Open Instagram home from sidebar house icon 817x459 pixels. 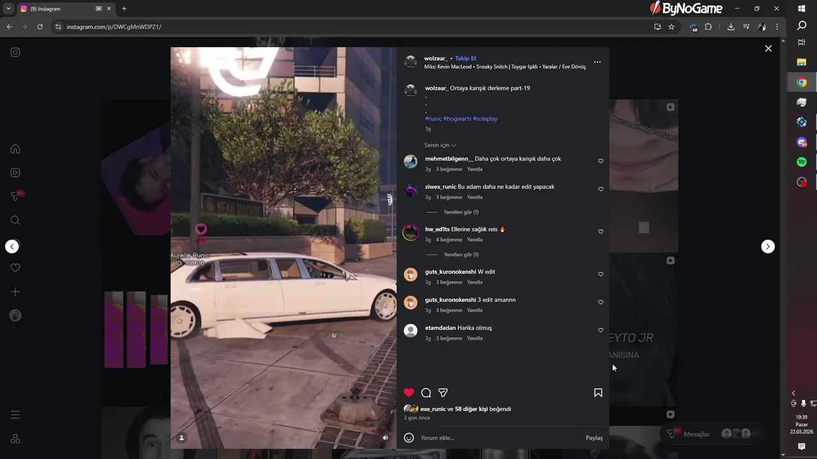click(15, 149)
